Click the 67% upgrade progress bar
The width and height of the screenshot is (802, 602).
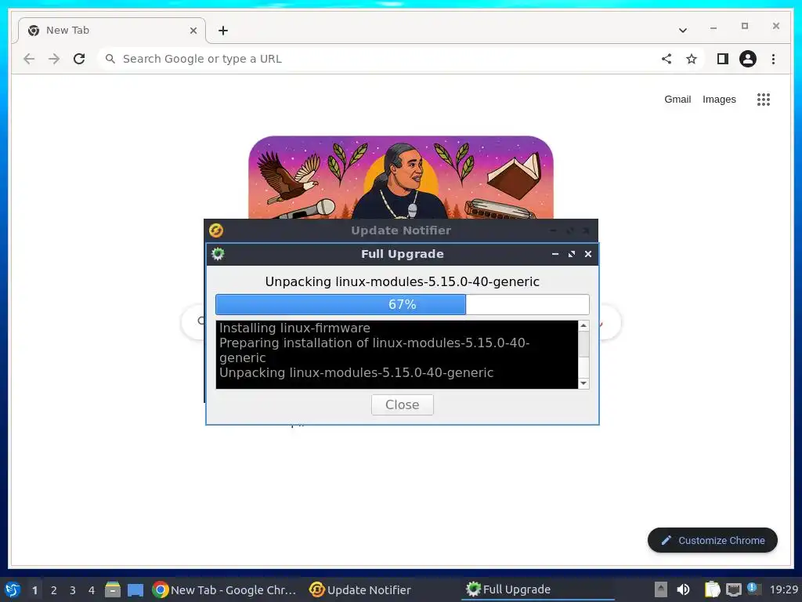402,305
